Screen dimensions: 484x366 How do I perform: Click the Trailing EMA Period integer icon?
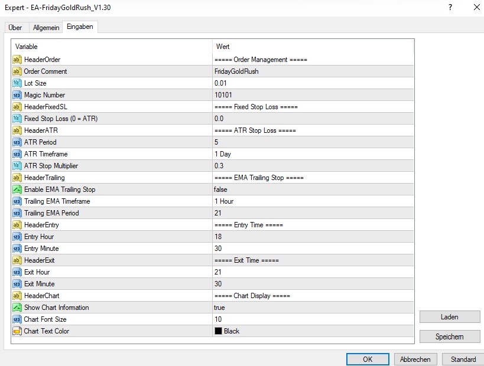pyautogui.click(x=17, y=213)
